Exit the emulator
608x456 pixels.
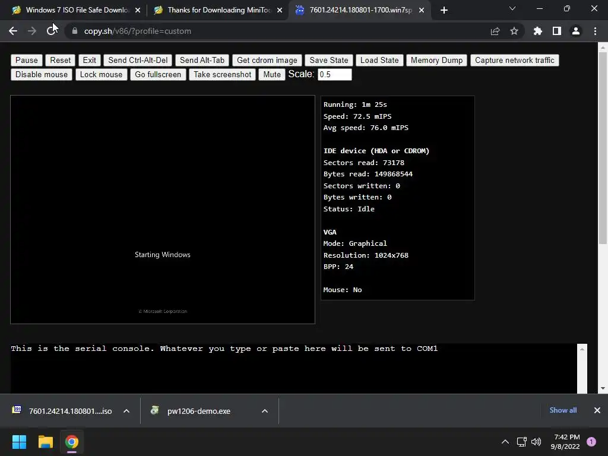[x=89, y=60]
